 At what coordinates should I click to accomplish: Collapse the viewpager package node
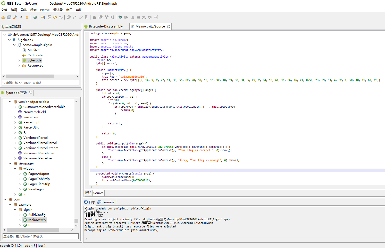[x=10, y=163]
